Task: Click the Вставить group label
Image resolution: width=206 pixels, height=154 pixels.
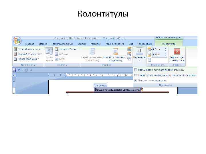Action: tap(62, 65)
